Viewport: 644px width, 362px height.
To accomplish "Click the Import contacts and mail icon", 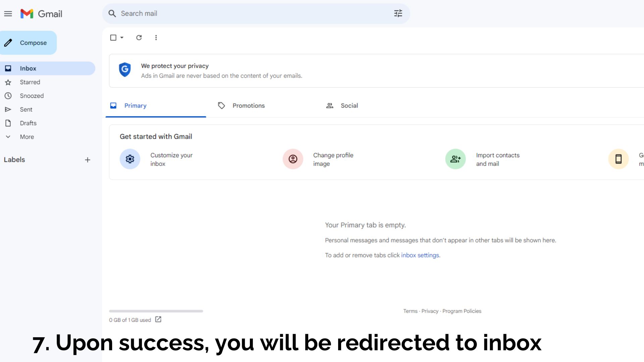I will click(455, 159).
